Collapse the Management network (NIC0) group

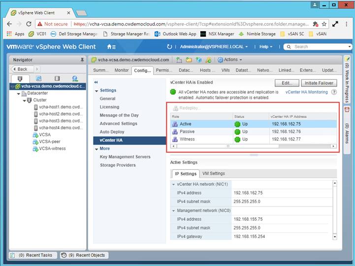(173, 211)
